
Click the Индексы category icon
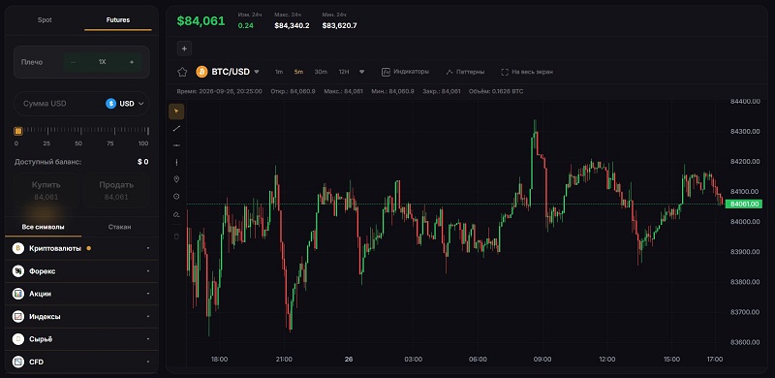pyautogui.click(x=18, y=316)
